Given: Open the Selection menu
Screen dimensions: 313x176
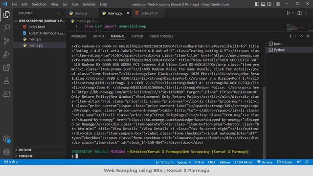Looking at the screenshot, I should click(x=39, y=4).
